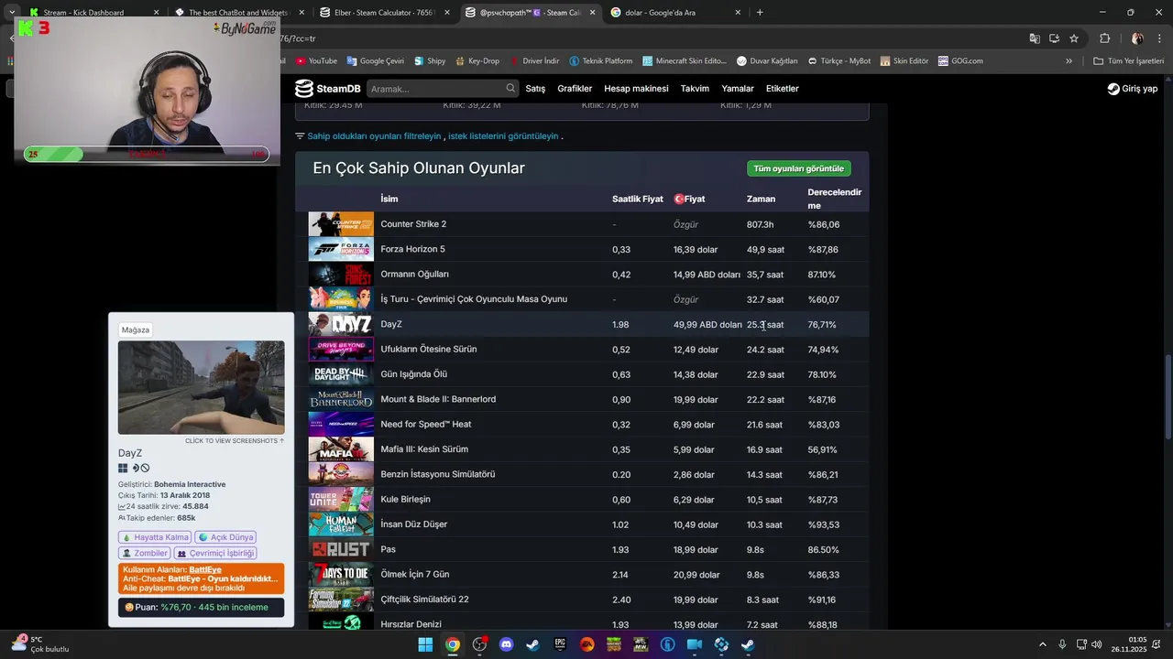
Task: Open Epic Games Launcher from taskbar
Action: pyautogui.click(x=560, y=644)
